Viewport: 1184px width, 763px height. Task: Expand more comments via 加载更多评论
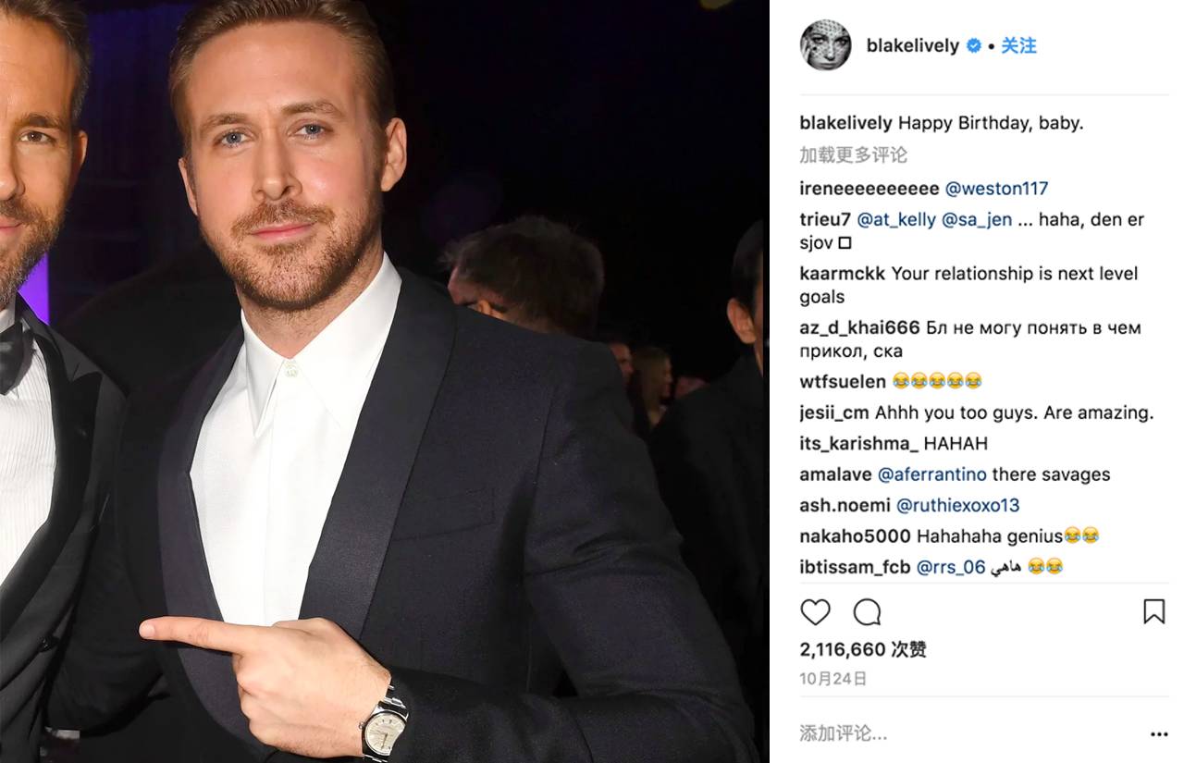click(x=853, y=154)
